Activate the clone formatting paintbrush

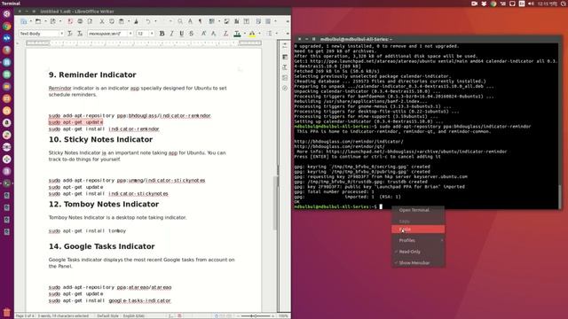point(136,21)
